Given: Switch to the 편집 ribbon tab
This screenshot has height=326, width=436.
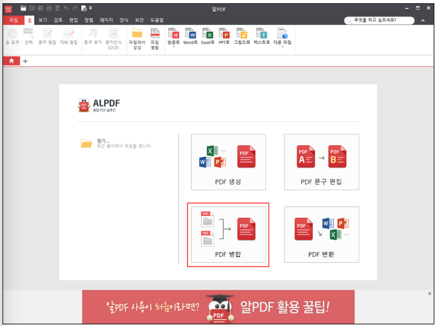Looking at the screenshot, I should 73,20.
